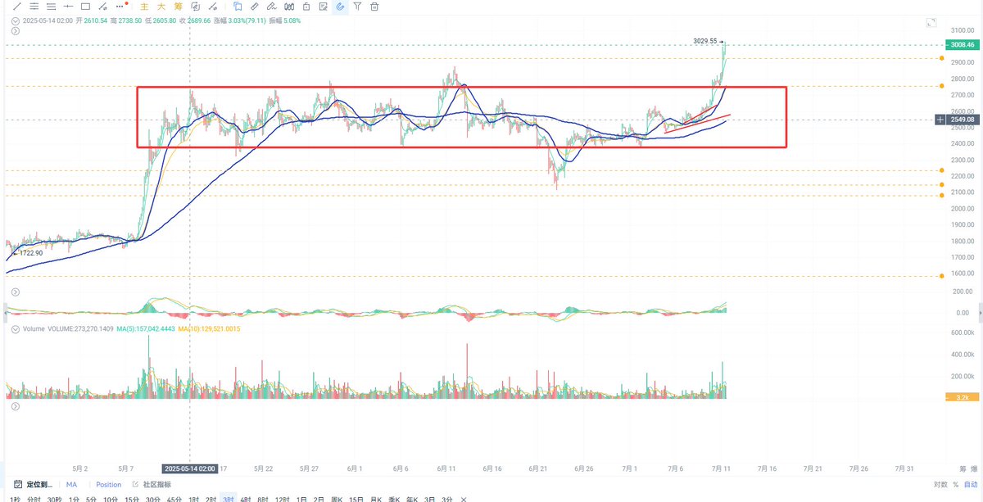Viewport: 983px width, 502px height.
Task: Switch to the 1秒 interval
Action: (13, 499)
